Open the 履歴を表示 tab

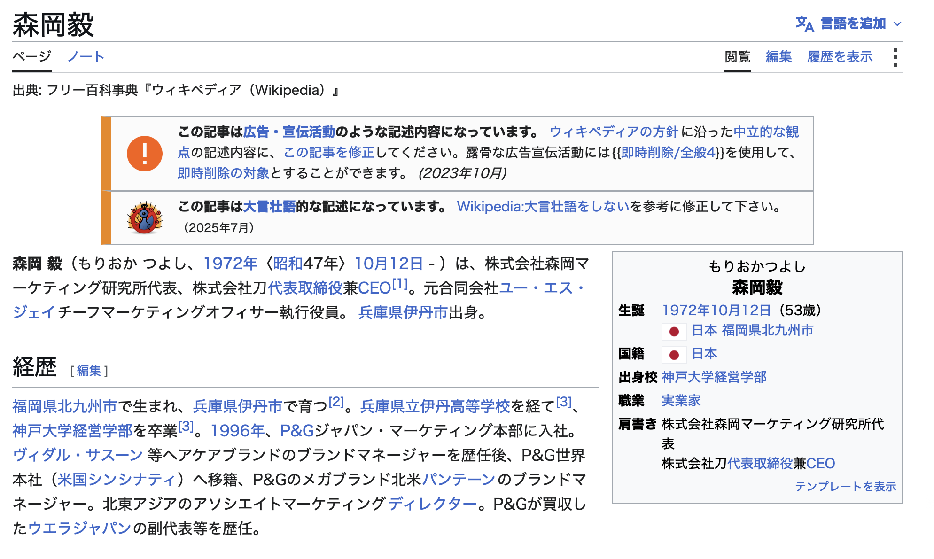click(x=840, y=57)
